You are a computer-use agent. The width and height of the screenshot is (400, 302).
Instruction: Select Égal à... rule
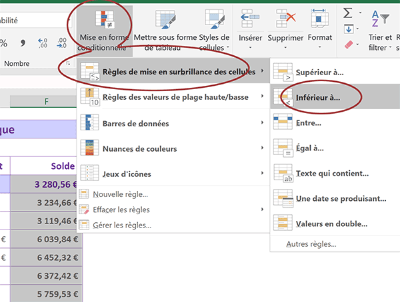[335, 148]
